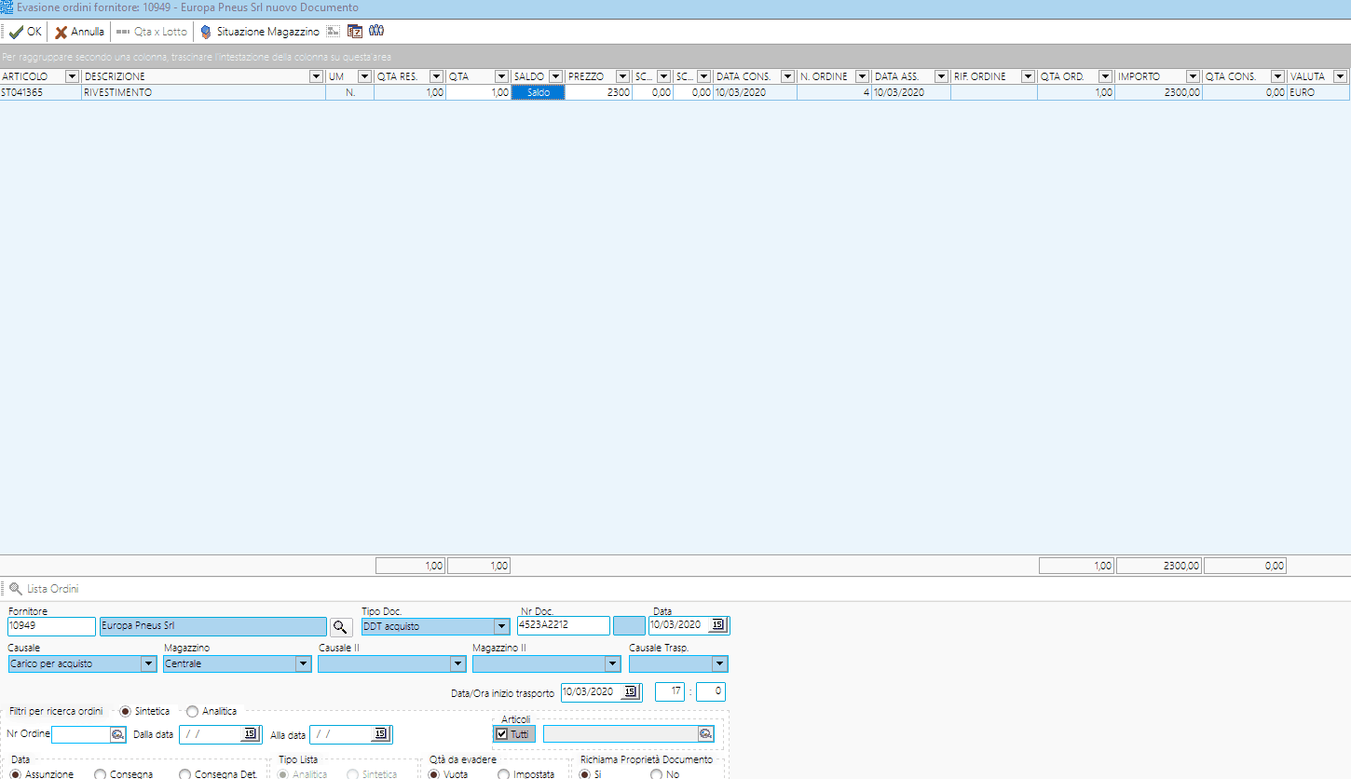Click the Nr Ordine input field

(x=80, y=734)
